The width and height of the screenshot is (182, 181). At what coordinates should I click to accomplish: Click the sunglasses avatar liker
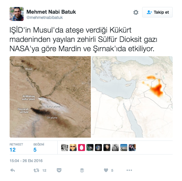(x=73, y=148)
